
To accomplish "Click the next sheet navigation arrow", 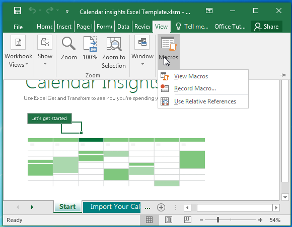I will [32, 207].
